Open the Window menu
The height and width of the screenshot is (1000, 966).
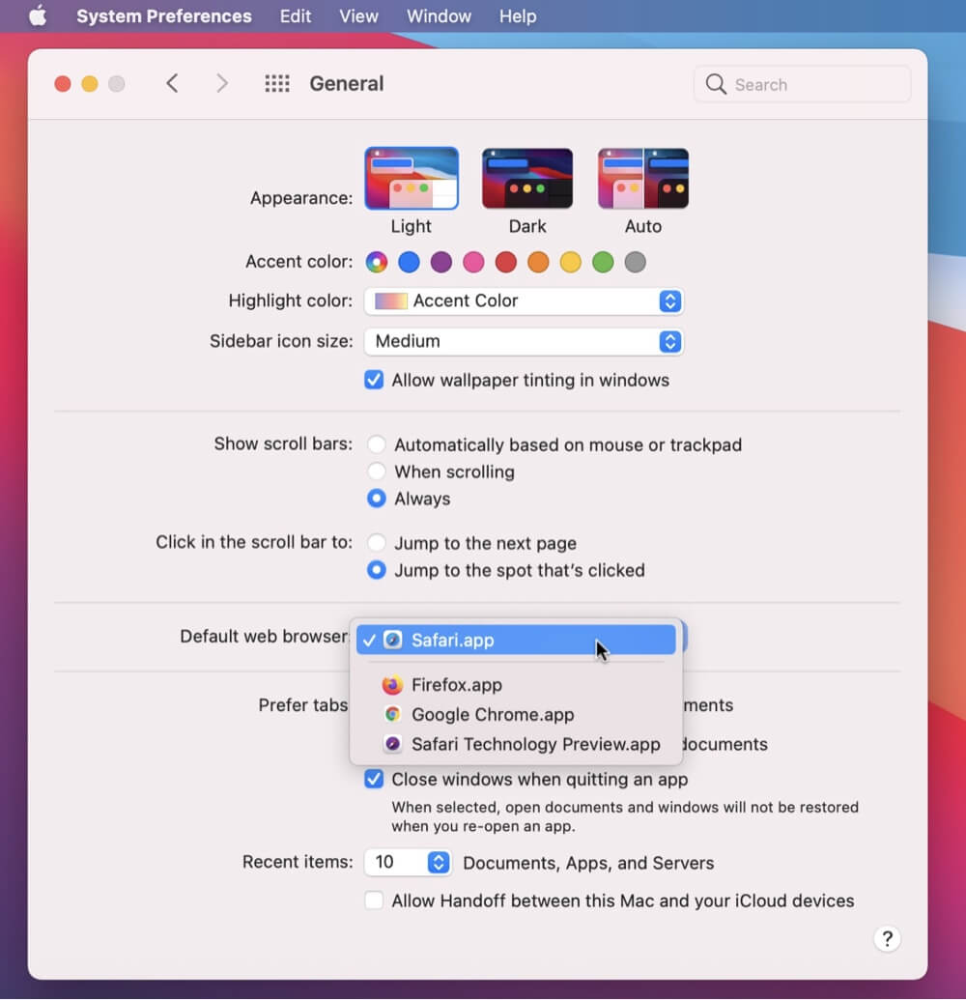[439, 15]
